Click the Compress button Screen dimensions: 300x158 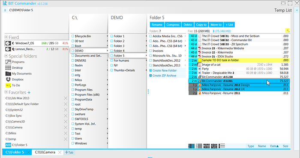click(x=173, y=25)
